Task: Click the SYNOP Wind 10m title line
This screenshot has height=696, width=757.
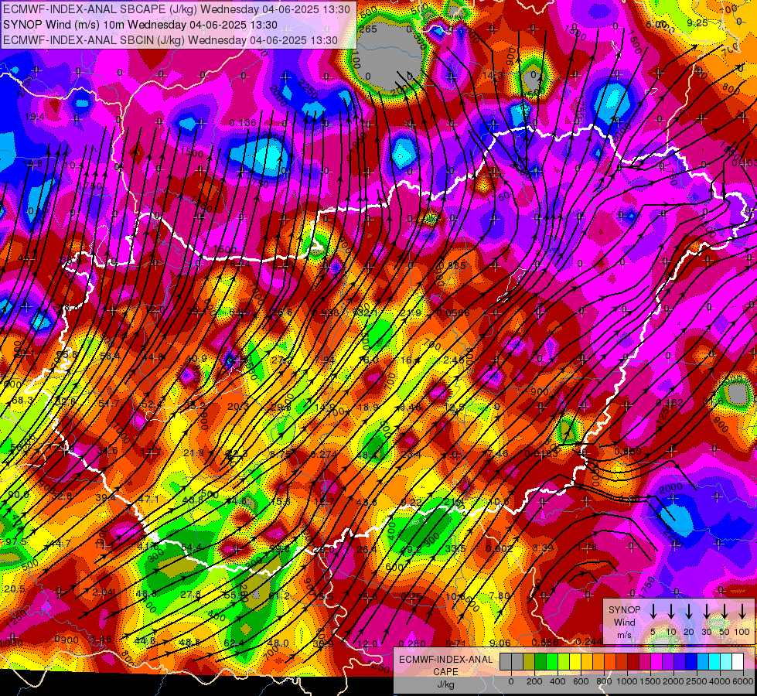Action: tap(140, 25)
